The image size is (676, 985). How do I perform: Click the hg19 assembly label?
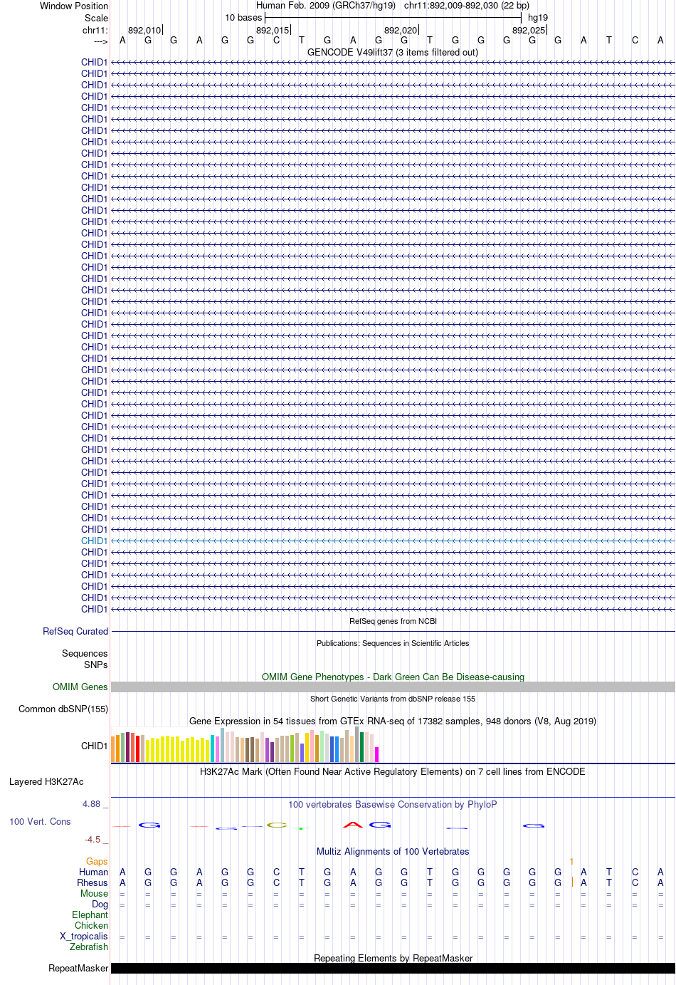point(538,17)
